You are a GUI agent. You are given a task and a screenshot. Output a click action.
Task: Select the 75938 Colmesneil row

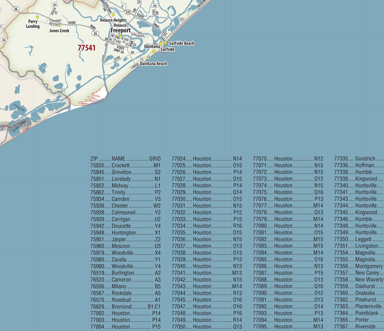125,212
